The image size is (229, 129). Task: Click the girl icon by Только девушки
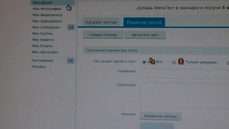[x=181, y=61]
